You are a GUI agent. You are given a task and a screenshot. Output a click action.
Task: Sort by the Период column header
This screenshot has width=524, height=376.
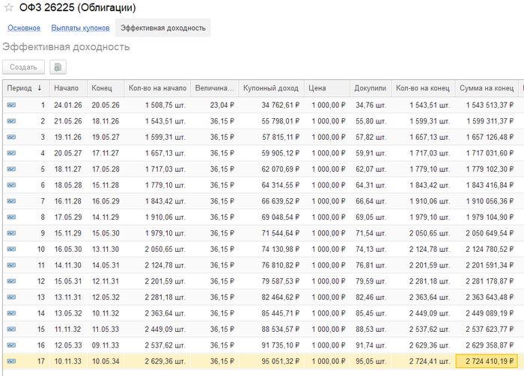click(x=24, y=87)
